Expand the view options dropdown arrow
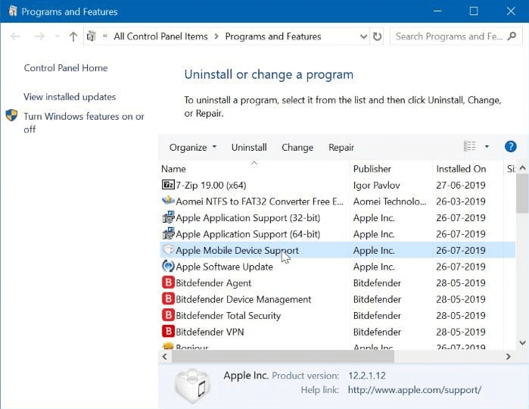Image resolution: width=529 pixels, height=409 pixels. point(487,147)
